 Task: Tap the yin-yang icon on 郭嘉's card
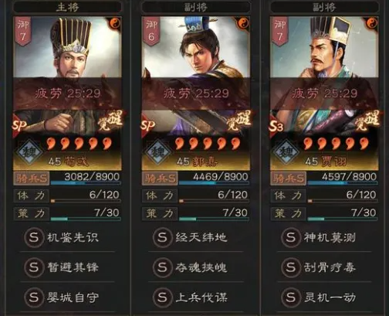click(x=243, y=24)
